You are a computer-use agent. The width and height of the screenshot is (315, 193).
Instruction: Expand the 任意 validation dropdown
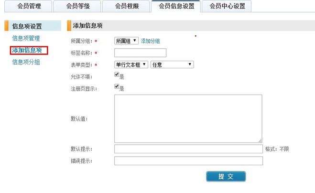coord(172,64)
